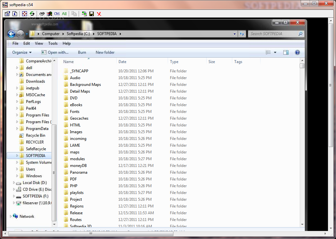This screenshot has height=239, width=336.
Task: Open the File menu
Action: coord(15,43)
